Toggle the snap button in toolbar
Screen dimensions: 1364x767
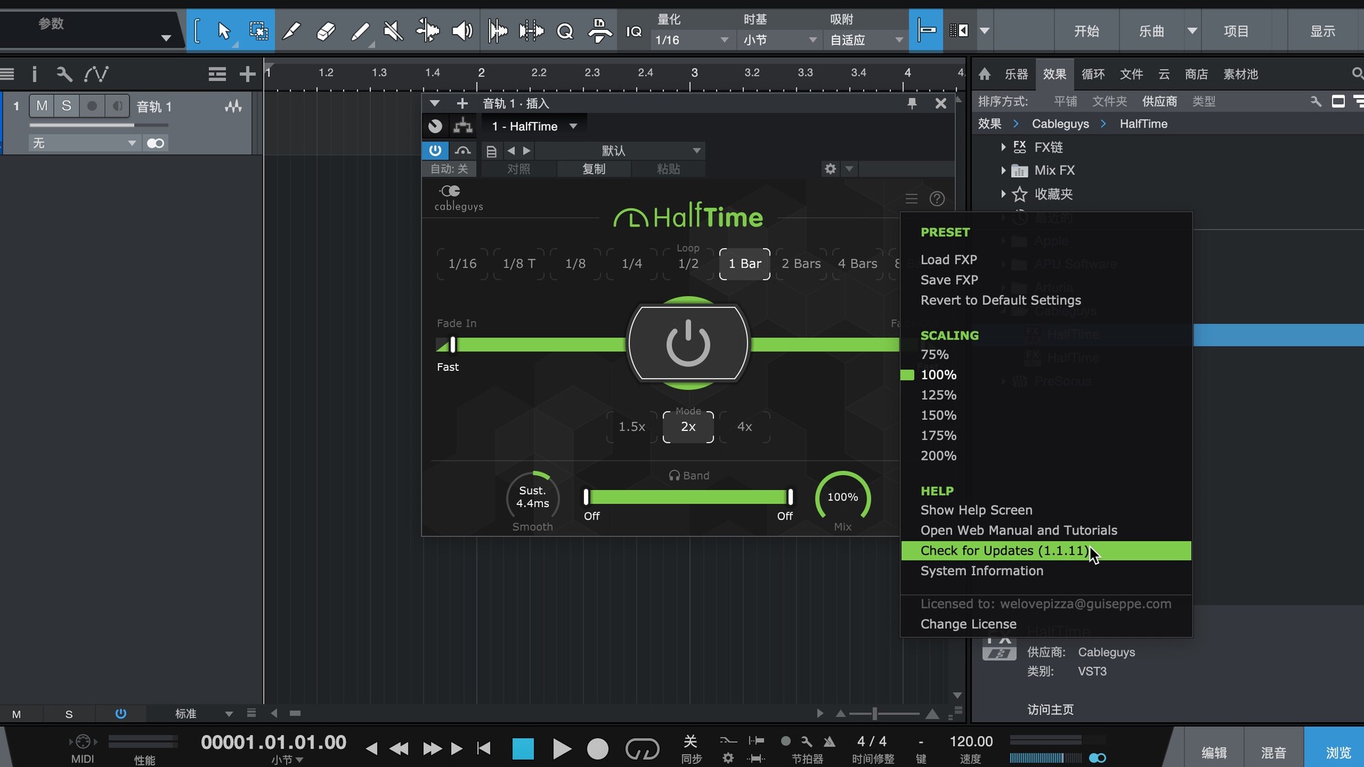click(x=926, y=31)
